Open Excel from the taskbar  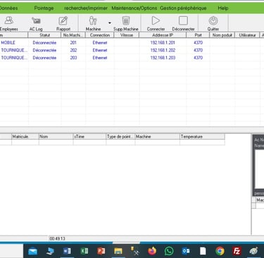click(x=84, y=251)
